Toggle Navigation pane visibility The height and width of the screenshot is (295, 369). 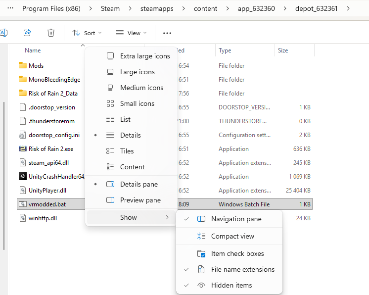229,219
